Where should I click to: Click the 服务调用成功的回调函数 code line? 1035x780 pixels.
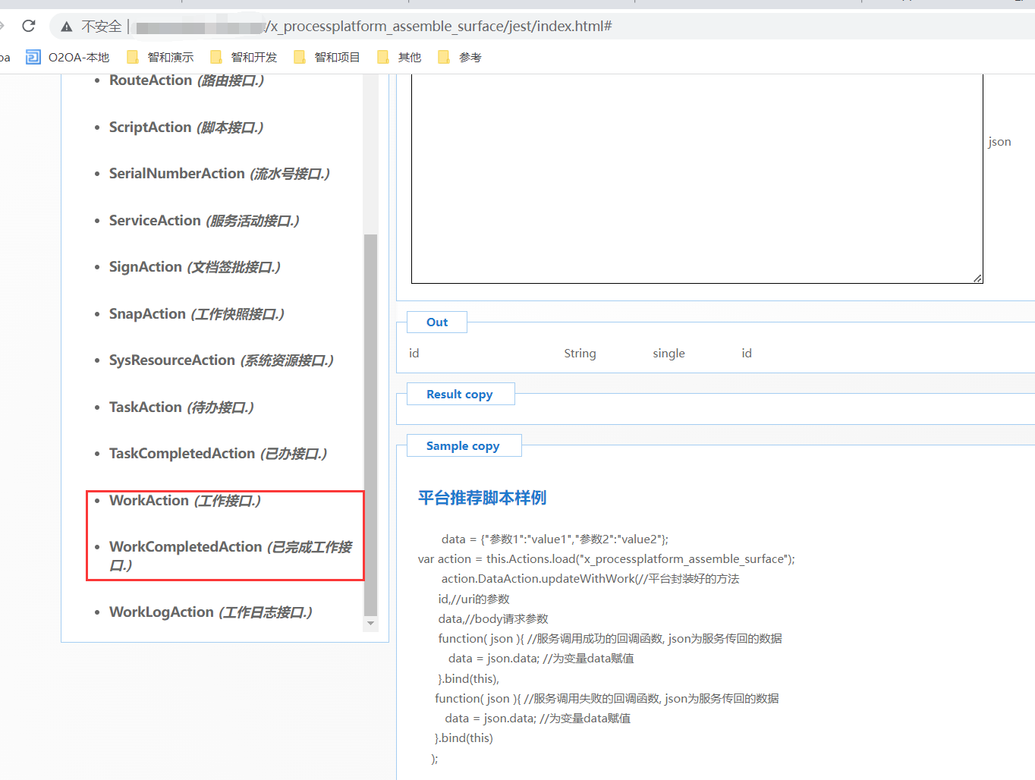click(x=610, y=639)
